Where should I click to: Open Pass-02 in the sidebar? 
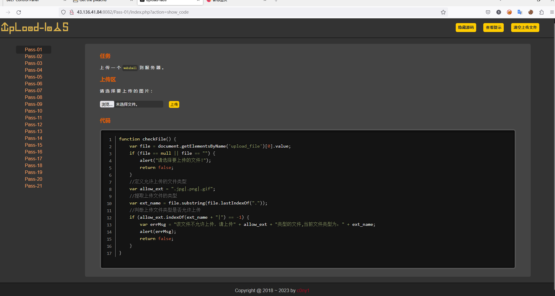coord(33,56)
